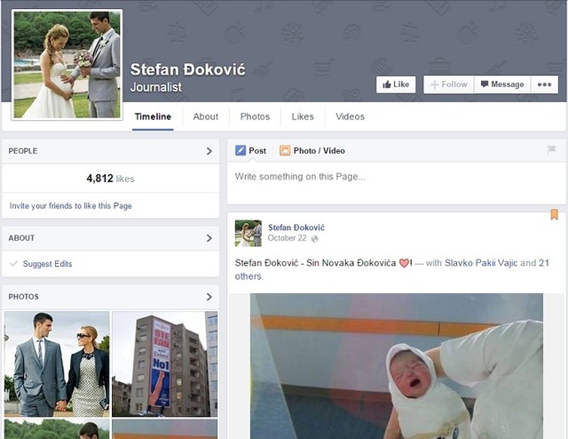Switch to the About tab
The image size is (568, 439).
point(206,116)
